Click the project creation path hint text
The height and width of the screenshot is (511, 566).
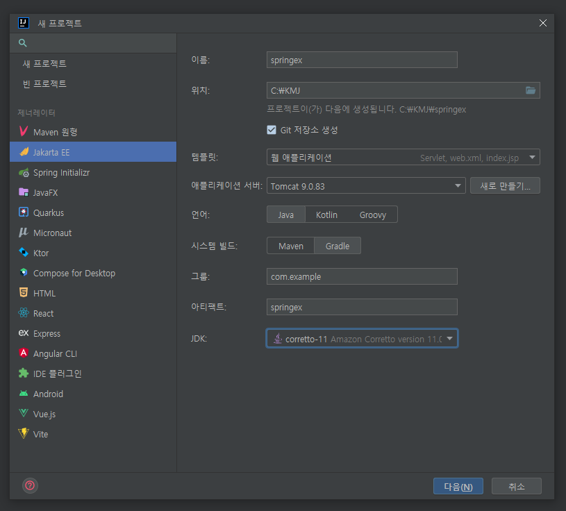(x=367, y=109)
